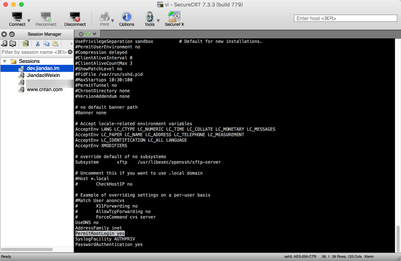Click the AcceptEnv XMODIFIERS line
This screenshot has width=401, height=261.
101,145
